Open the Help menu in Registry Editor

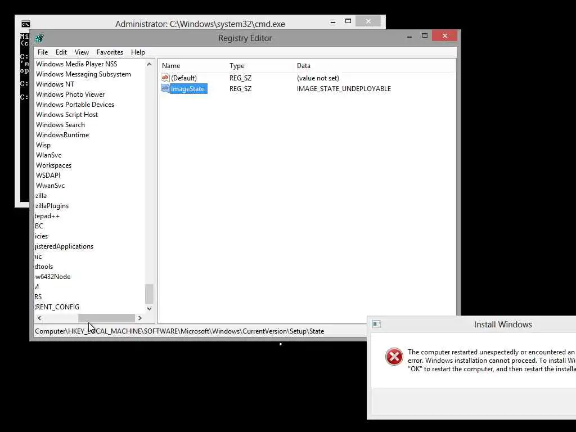coord(138,52)
